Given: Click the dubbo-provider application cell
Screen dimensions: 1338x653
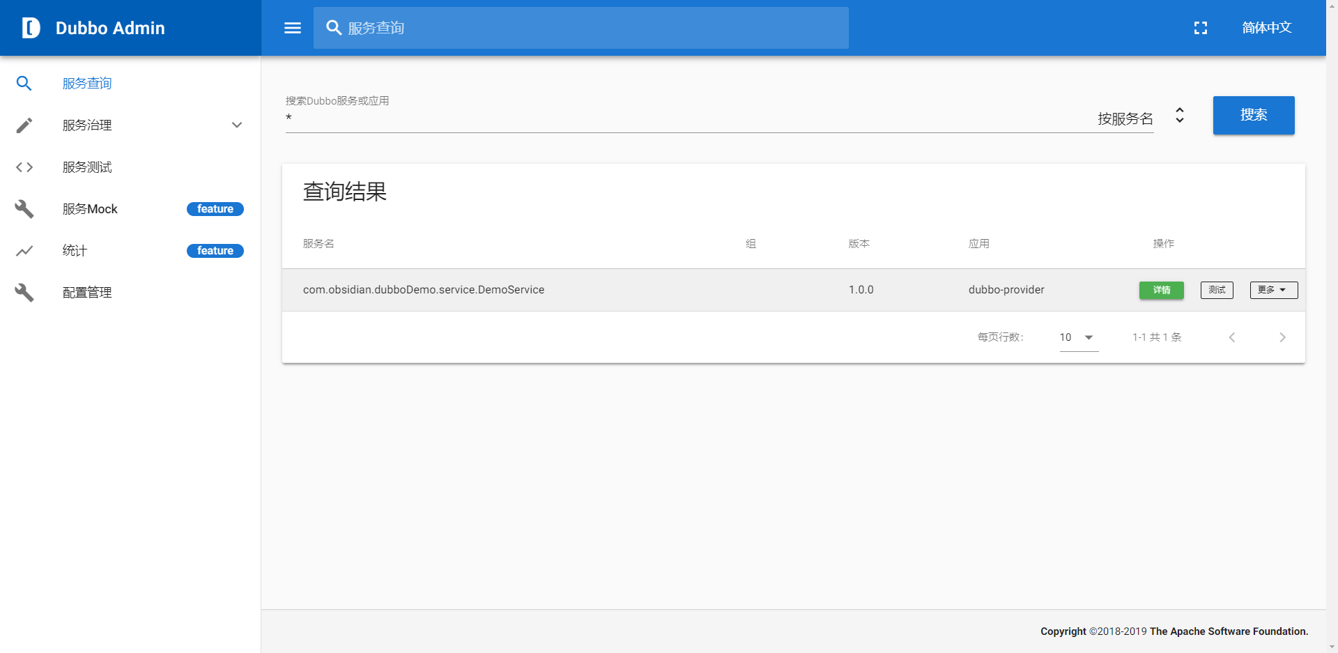Looking at the screenshot, I should 1006,290.
